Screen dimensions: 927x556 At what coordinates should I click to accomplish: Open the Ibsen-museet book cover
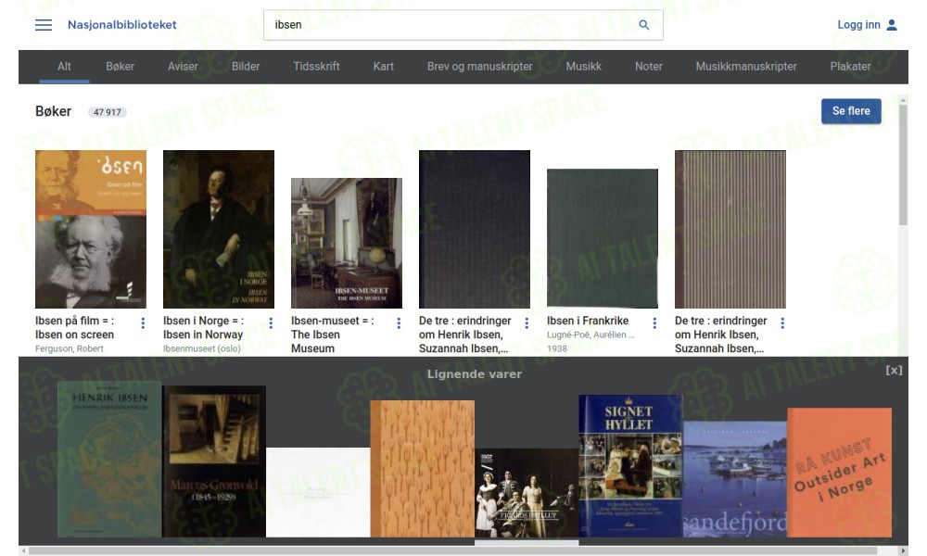tap(347, 243)
